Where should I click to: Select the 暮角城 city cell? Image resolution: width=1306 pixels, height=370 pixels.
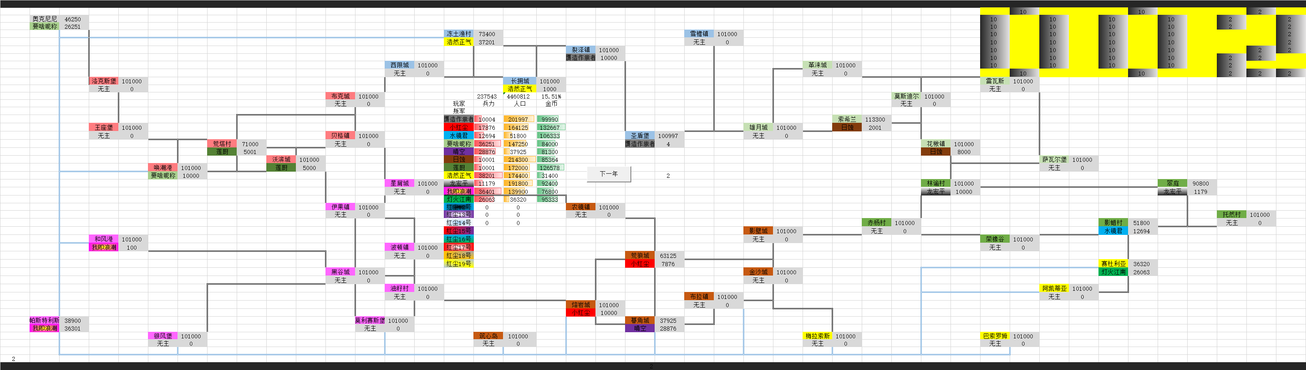pyautogui.click(x=640, y=321)
